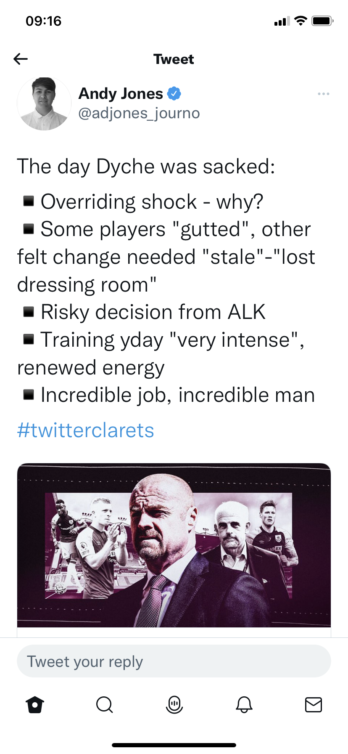Open the Search tab

(x=104, y=704)
